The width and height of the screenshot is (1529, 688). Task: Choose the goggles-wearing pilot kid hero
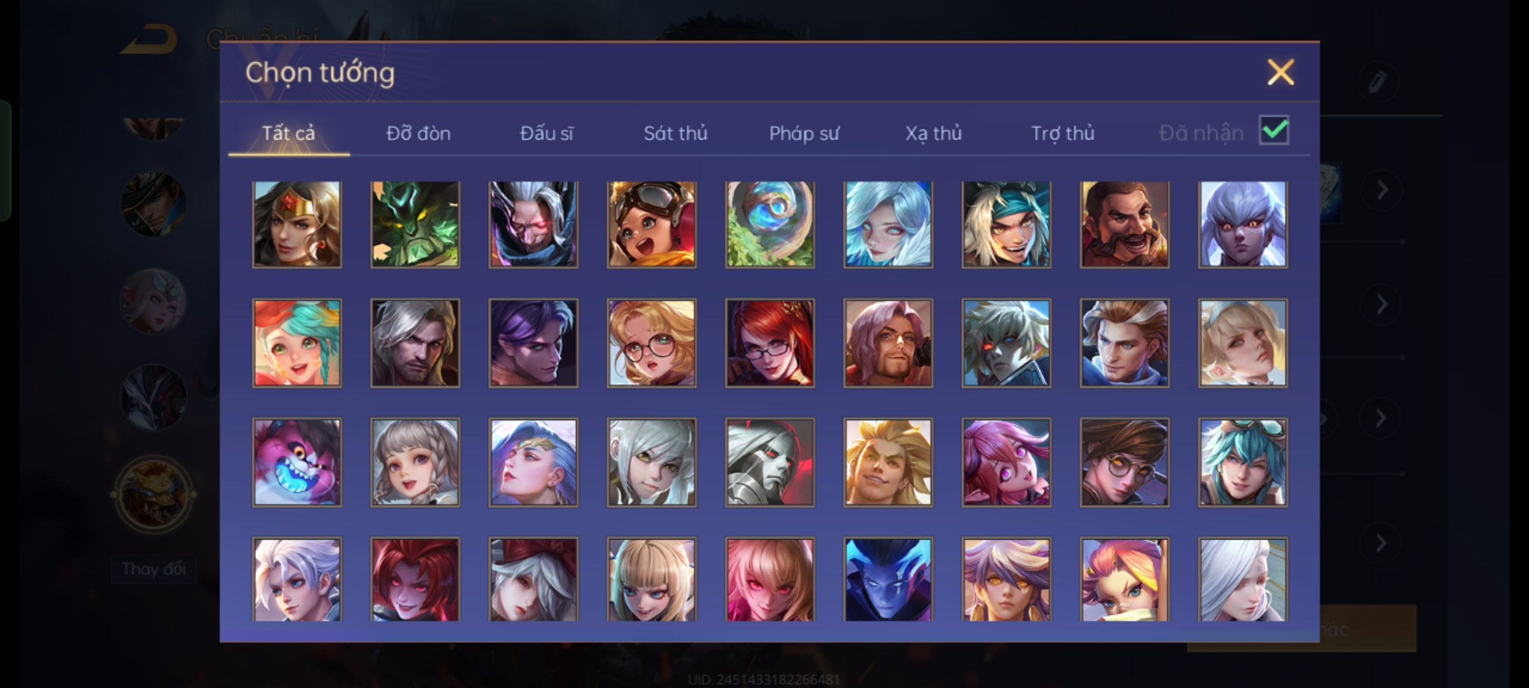(x=651, y=224)
